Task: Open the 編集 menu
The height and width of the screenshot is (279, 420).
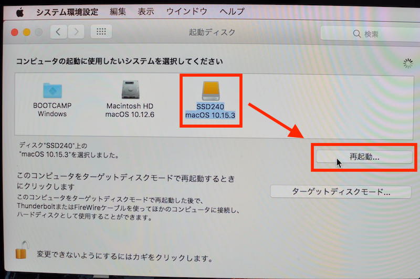Action: pos(118,12)
